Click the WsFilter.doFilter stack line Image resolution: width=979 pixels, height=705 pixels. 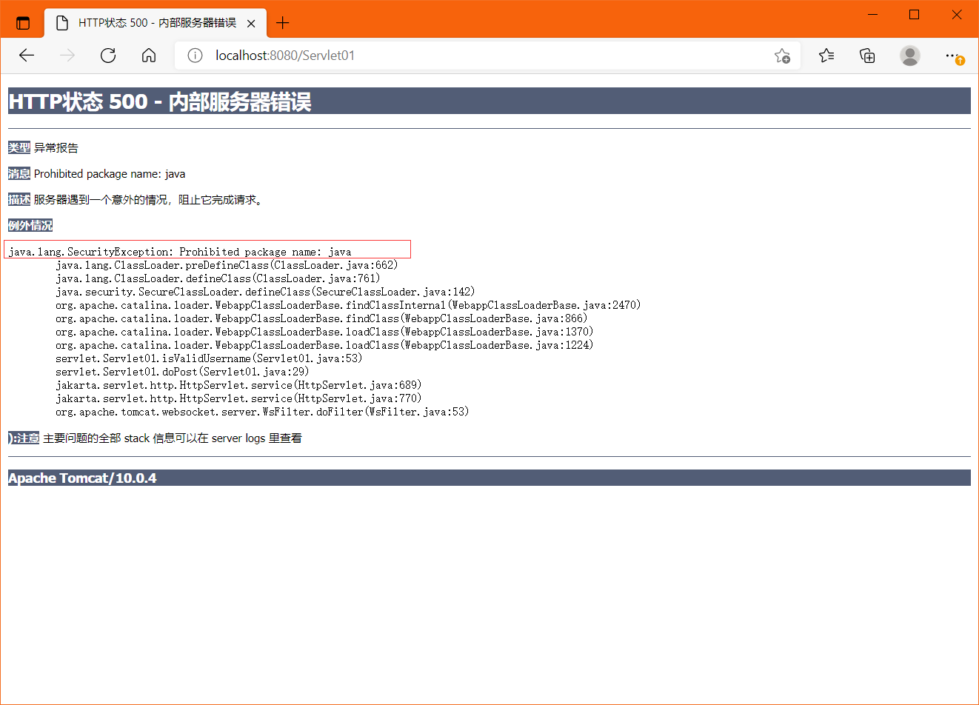tap(262, 412)
